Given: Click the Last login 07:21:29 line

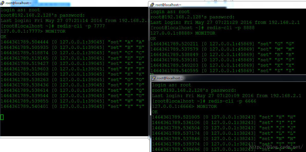Looking at the screenshot, I should 225,22.
